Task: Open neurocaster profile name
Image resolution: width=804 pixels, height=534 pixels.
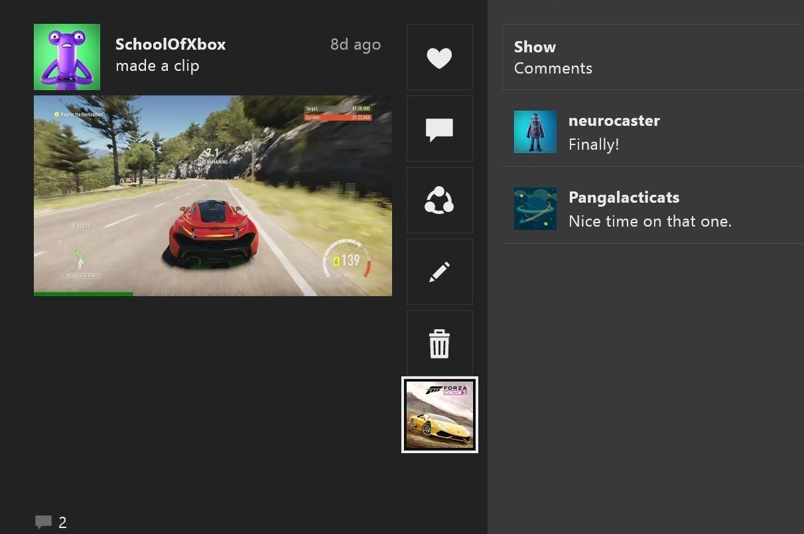Action: click(614, 121)
